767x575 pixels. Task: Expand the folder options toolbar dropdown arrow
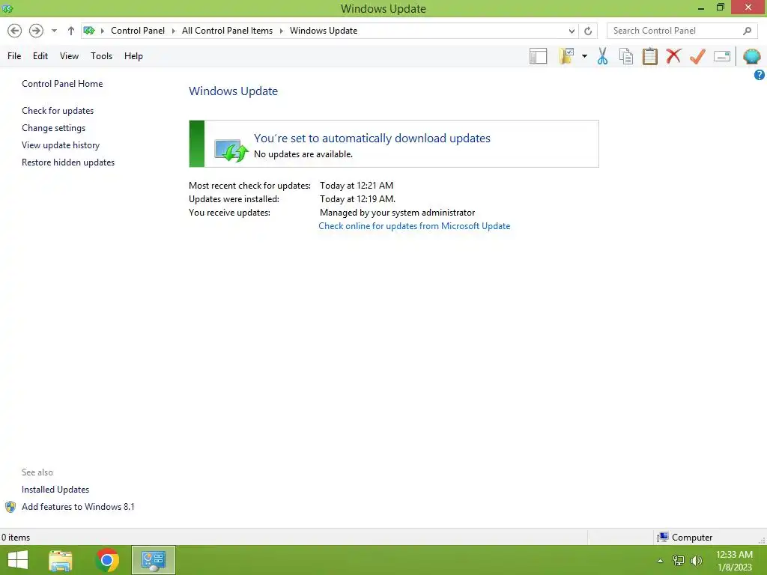coord(584,56)
